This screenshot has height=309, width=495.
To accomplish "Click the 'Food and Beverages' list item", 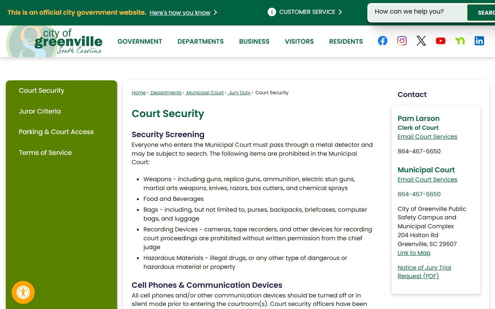I will (x=174, y=199).
